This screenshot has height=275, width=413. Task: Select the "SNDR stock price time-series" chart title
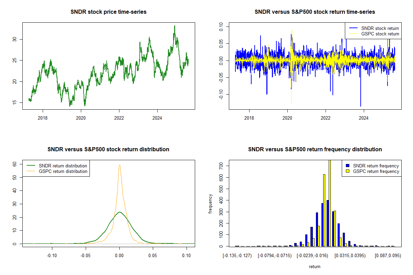(x=108, y=12)
